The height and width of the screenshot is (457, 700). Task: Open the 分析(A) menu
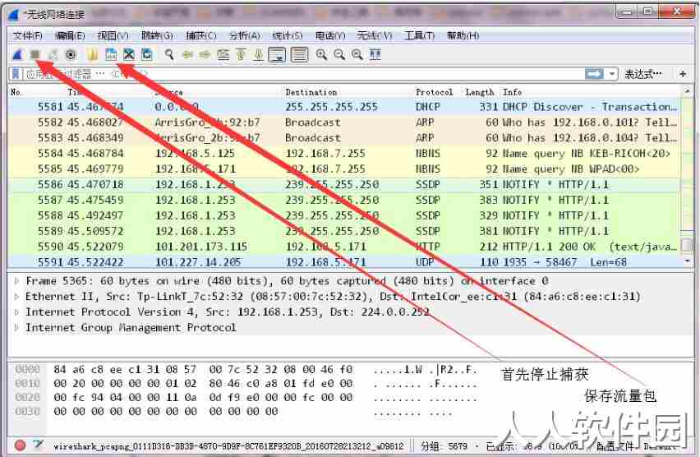(x=244, y=35)
